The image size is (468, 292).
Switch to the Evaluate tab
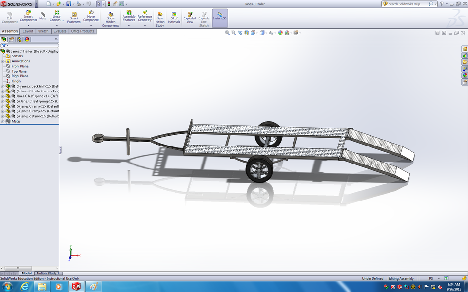point(60,31)
